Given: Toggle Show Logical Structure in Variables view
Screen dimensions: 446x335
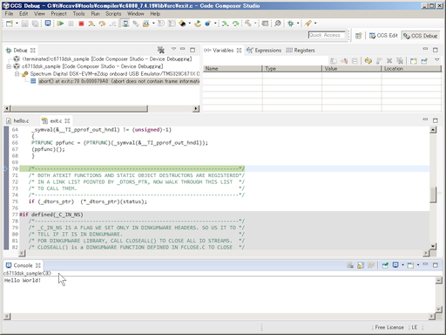Looking at the screenshot, I should (344, 61).
